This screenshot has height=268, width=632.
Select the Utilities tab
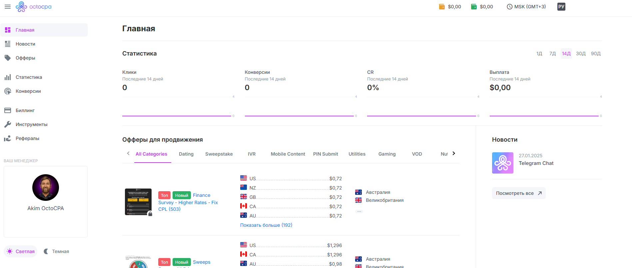(357, 154)
